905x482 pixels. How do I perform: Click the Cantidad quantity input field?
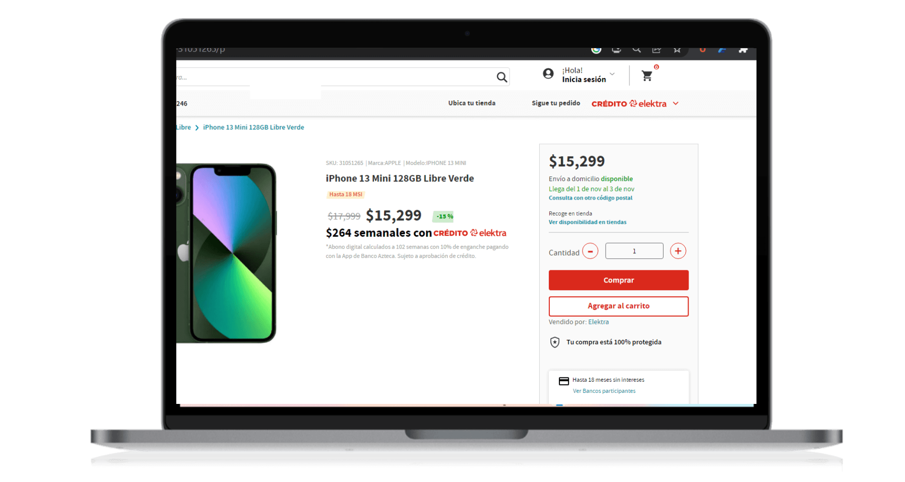tap(634, 251)
